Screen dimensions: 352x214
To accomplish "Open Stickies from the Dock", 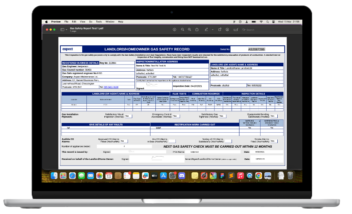I will 195,176.
